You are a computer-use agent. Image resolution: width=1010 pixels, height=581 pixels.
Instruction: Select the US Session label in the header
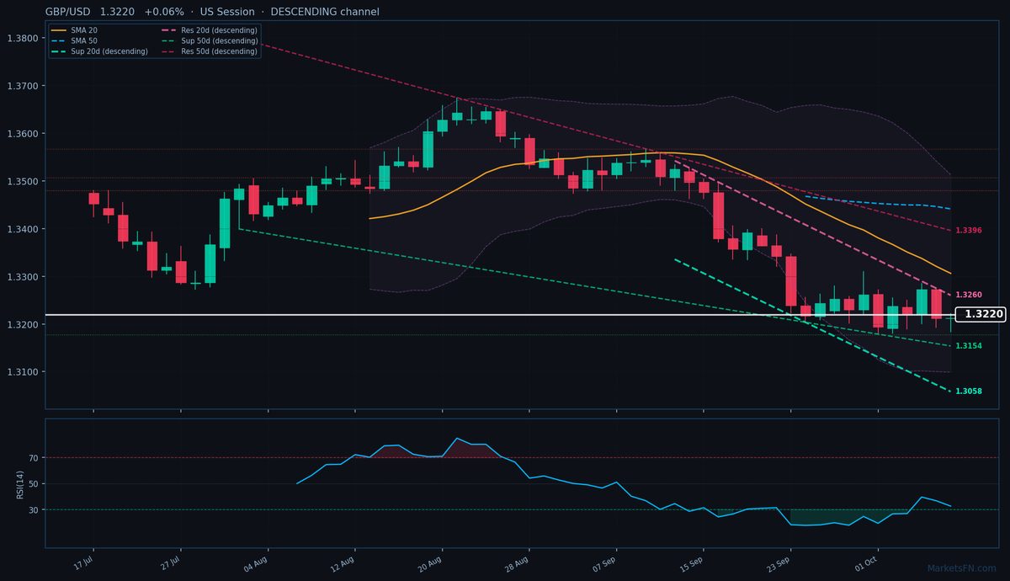pos(227,12)
